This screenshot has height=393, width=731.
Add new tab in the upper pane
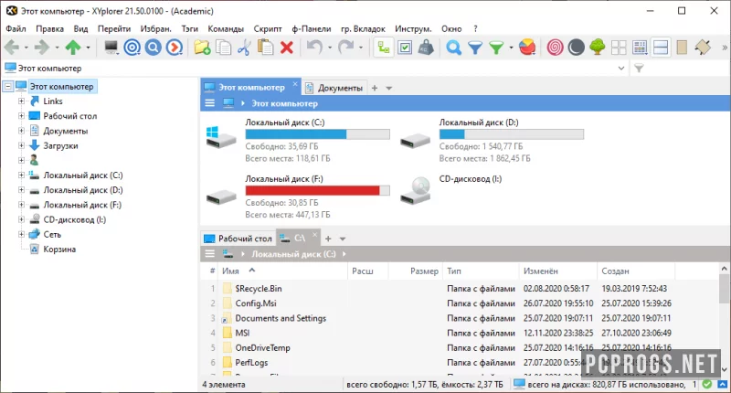pyautogui.click(x=375, y=88)
